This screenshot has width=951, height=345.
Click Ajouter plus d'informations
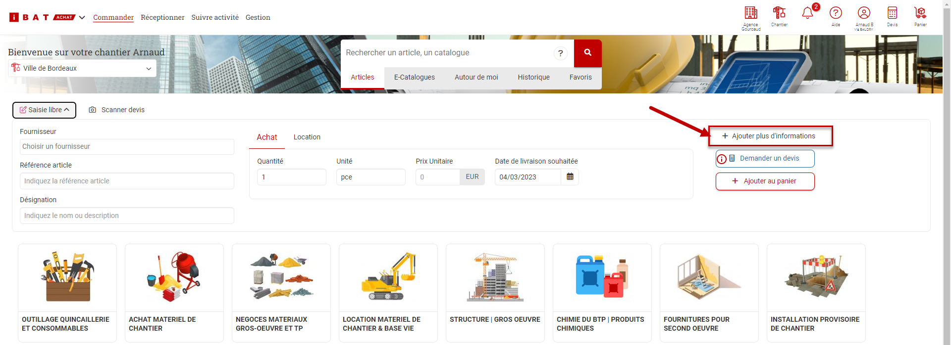pos(770,136)
